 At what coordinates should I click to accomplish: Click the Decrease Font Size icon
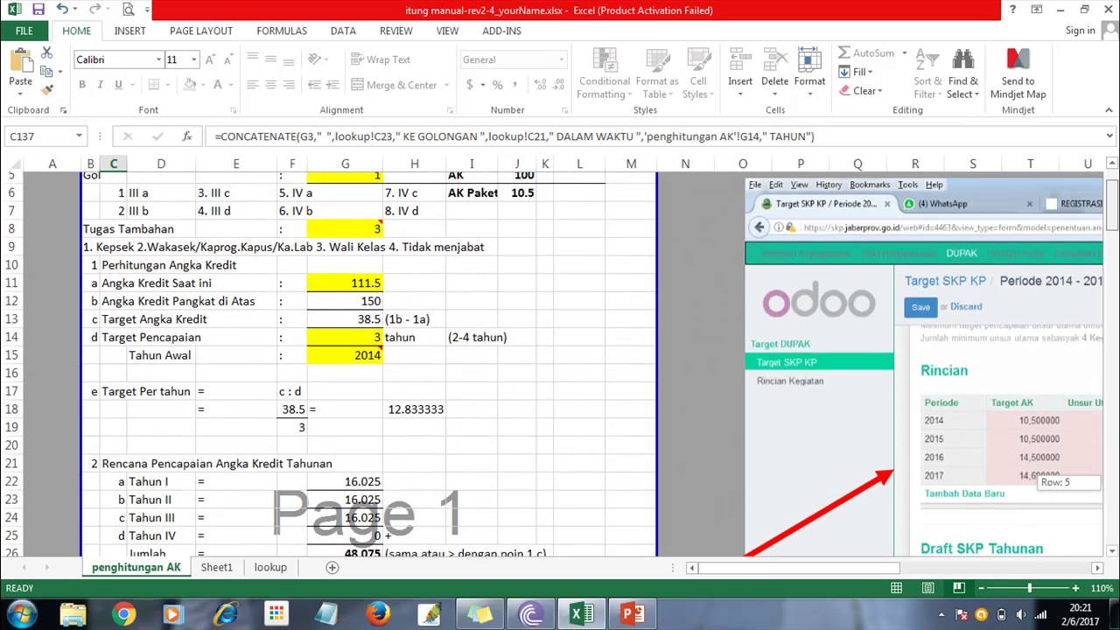(227, 59)
